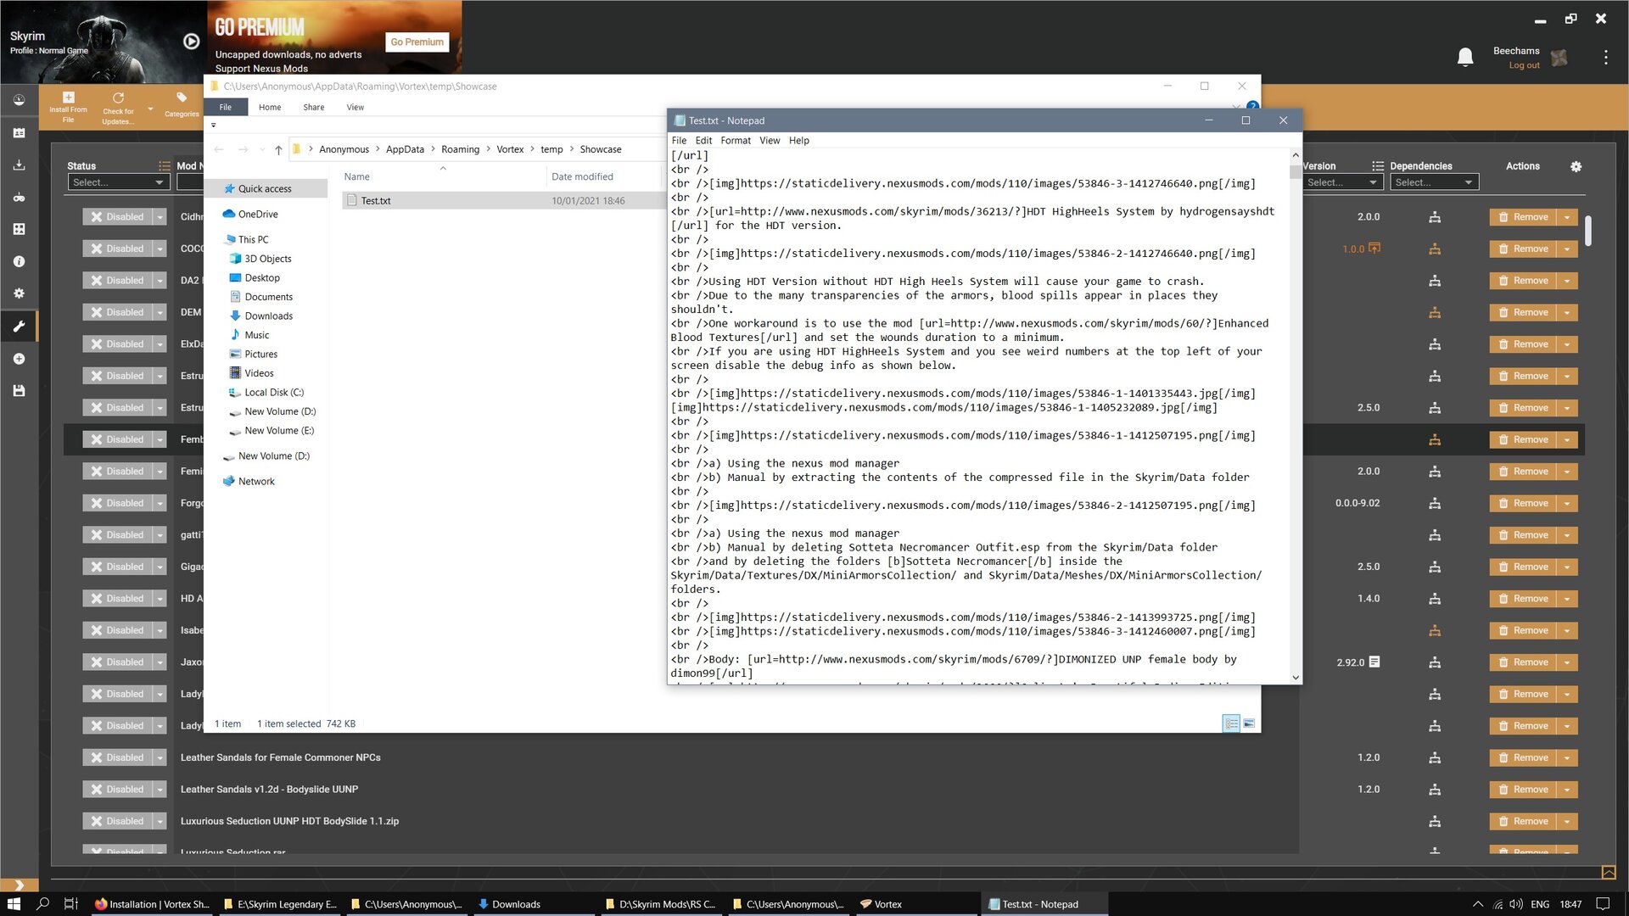Open the table settings gear beside Actions
The height and width of the screenshot is (916, 1629).
(1576, 167)
